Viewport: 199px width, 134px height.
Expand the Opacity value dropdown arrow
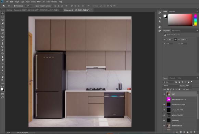tap(191, 86)
